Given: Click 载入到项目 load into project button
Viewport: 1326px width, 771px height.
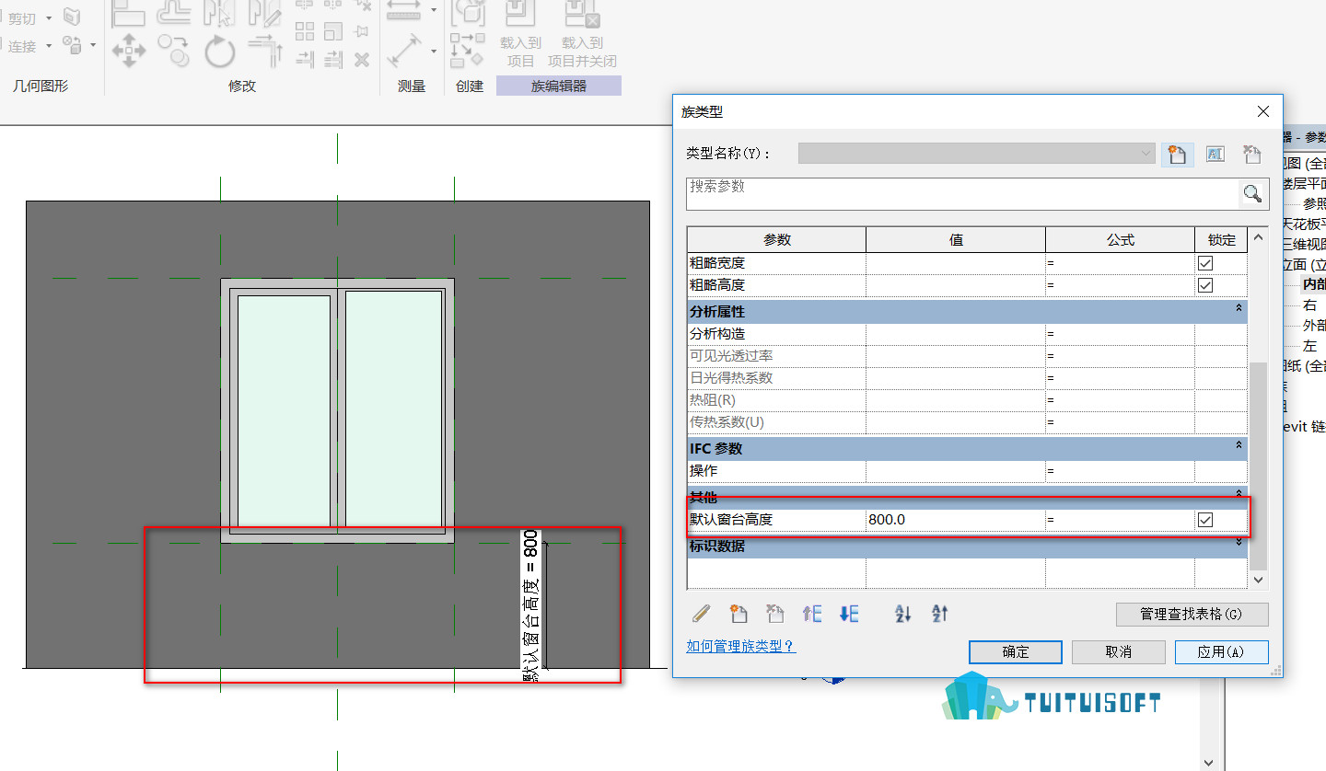Looking at the screenshot, I should click(521, 34).
